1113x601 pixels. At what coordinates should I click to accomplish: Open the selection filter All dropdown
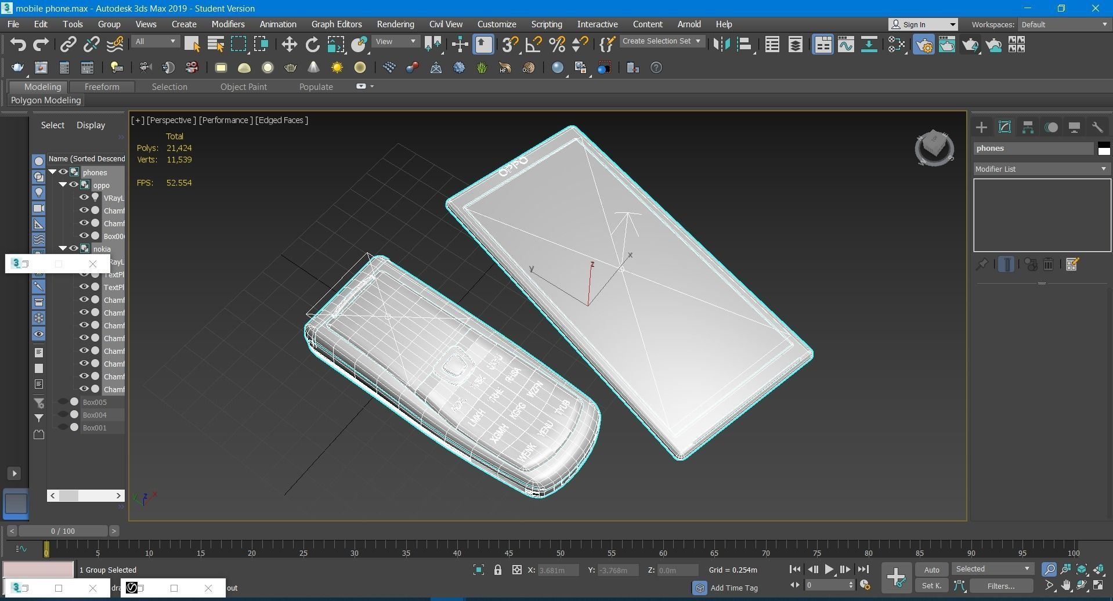pos(154,41)
